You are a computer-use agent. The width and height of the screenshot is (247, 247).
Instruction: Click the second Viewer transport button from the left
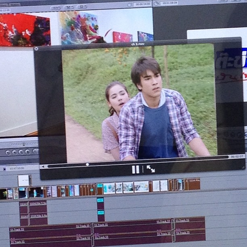click(x=15, y=152)
